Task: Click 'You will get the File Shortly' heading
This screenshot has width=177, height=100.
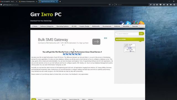Action: point(72,52)
